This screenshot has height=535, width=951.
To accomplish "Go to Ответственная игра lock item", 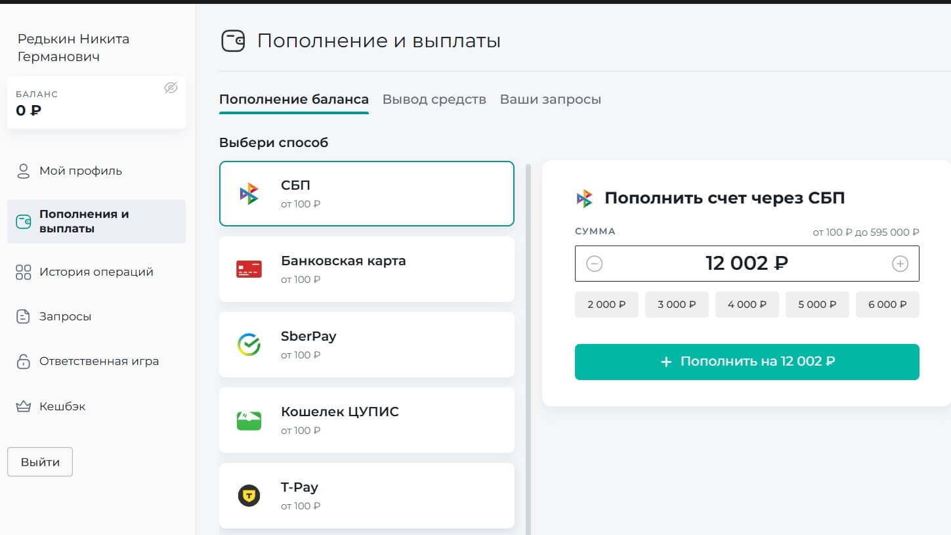I will [x=98, y=362].
